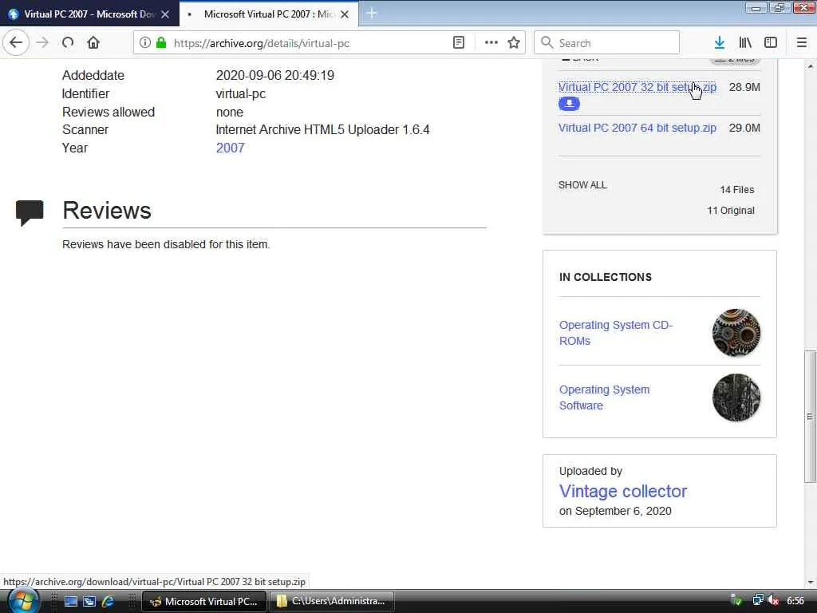Toggle Reader View icon in address bar
Image resolution: width=817 pixels, height=613 pixels.
(459, 43)
